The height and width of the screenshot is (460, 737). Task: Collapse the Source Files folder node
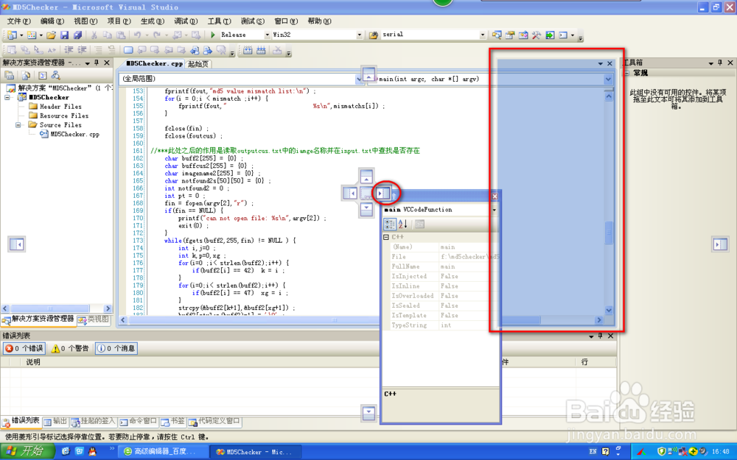tap(18, 125)
